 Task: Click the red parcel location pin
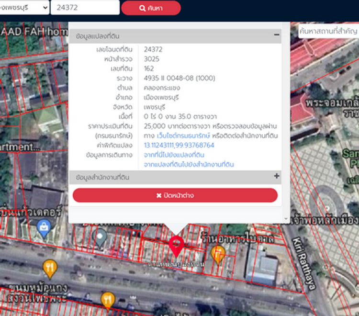(x=176, y=245)
